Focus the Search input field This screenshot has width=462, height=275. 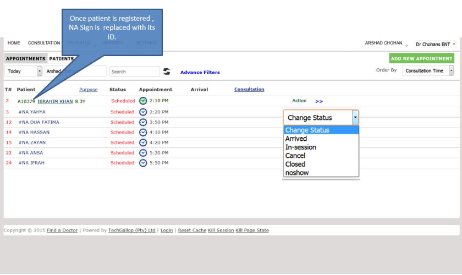coord(135,71)
